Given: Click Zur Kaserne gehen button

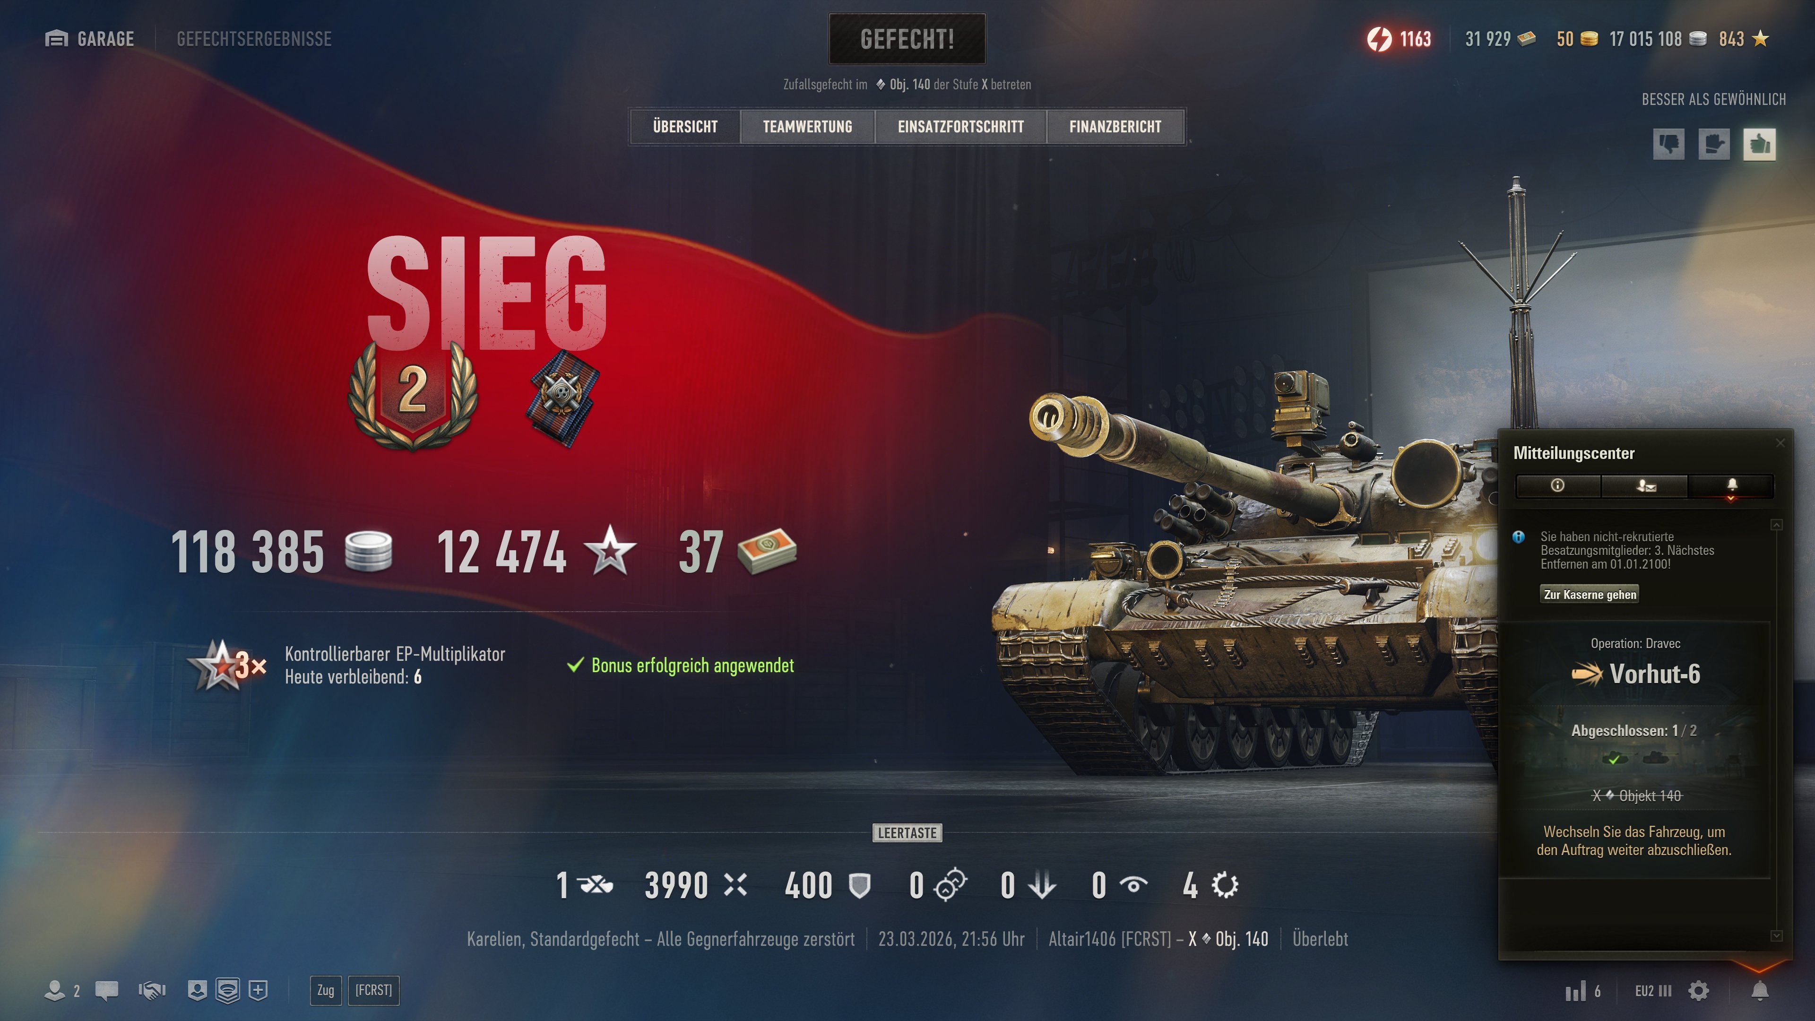Looking at the screenshot, I should coord(1590,595).
